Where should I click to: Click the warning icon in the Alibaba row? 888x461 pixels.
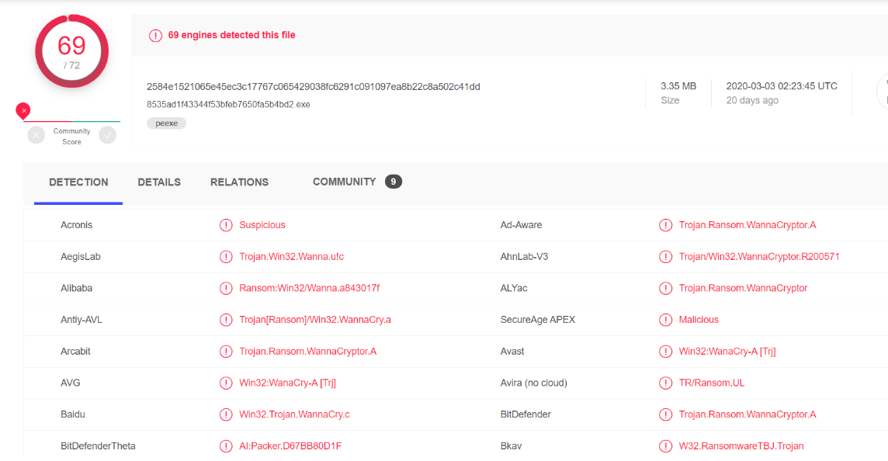(x=226, y=289)
